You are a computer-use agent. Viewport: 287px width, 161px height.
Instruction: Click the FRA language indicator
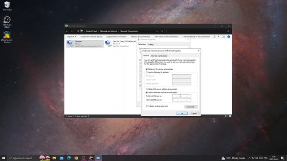tap(266, 158)
